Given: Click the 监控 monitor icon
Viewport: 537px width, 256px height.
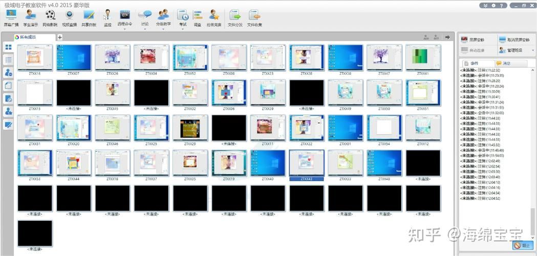Looking at the screenshot, I should [x=108, y=17].
